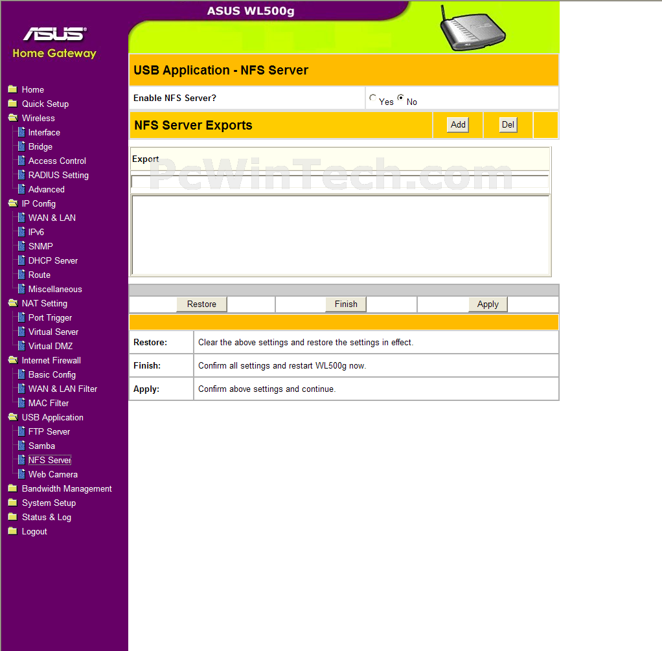Go to the Virtual DMZ page
Viewport: 662px width, 651px height.
tap(51, 346)
